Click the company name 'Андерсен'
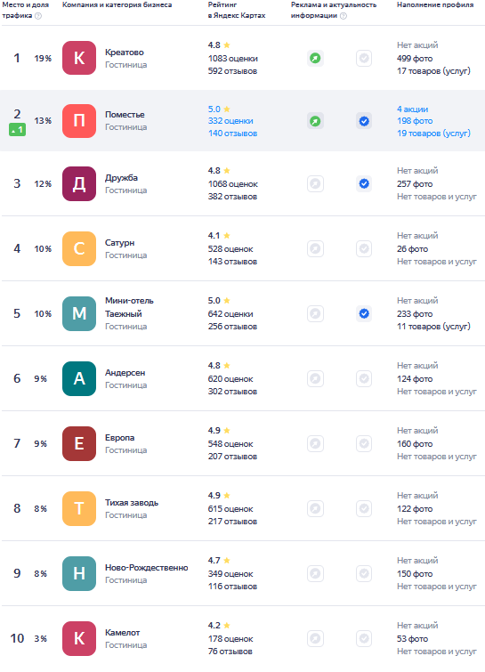Viewport: 485px width, 672px height. click(125, 372)
